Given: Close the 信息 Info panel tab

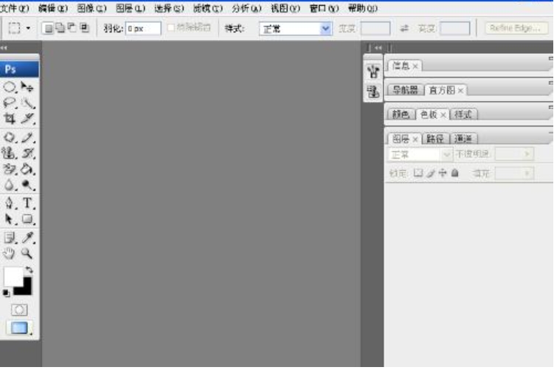Looking at the screenshot, I should click(x=415, y=66).
